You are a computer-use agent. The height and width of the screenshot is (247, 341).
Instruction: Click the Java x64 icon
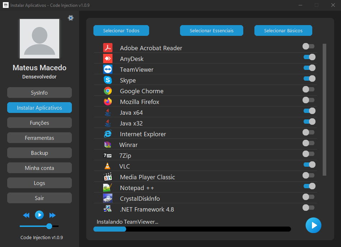point(108,112)
